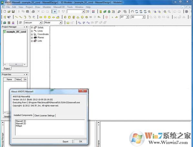Click the light bulb icon in toolbar
Screen dimensions: 193x147
(5, 17)
